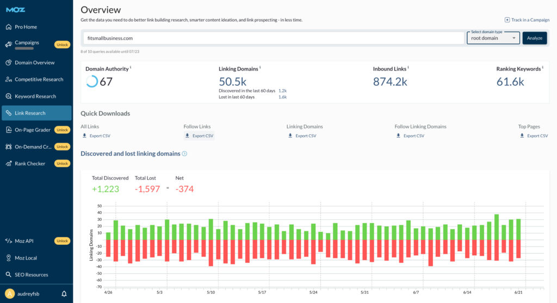Click the audreyfsb user avatar

pyautogui.click(x=10, y=294)
